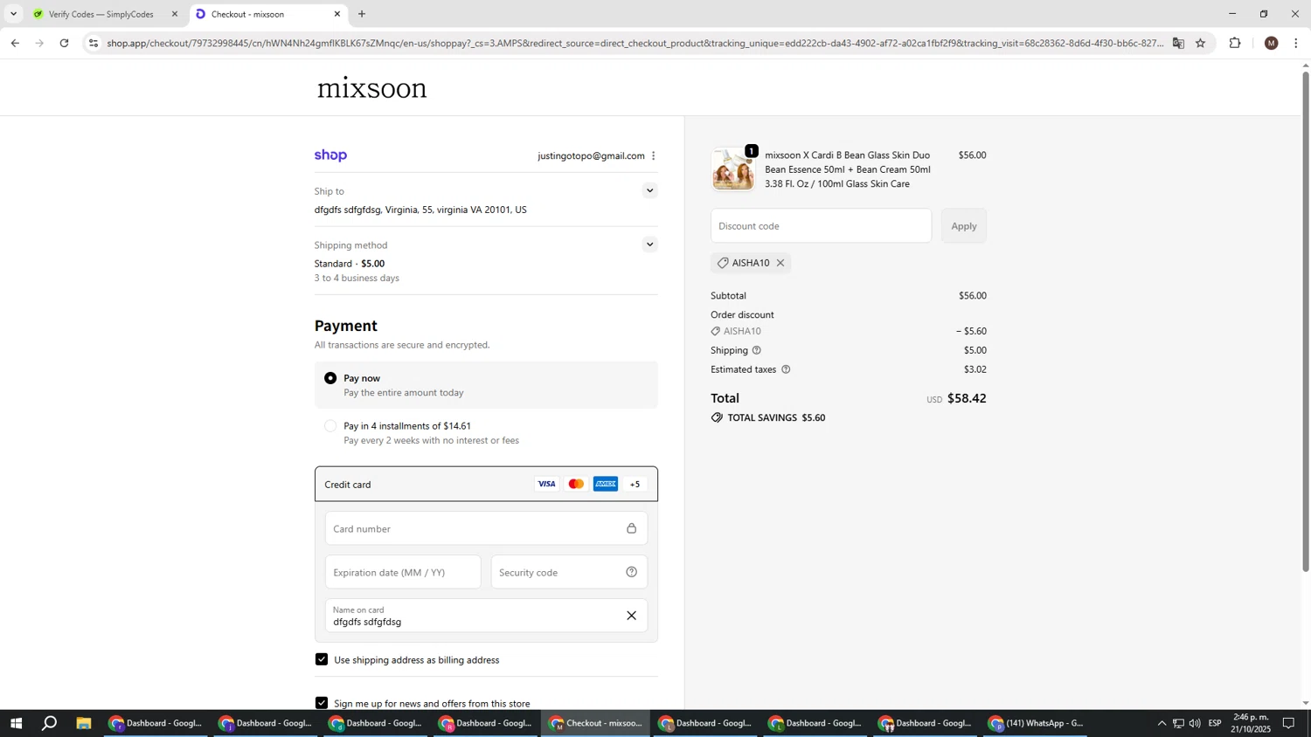Open the taskbar clock and date
The width and height of the screenshot is (1311, 737).
pos(1252,723)
